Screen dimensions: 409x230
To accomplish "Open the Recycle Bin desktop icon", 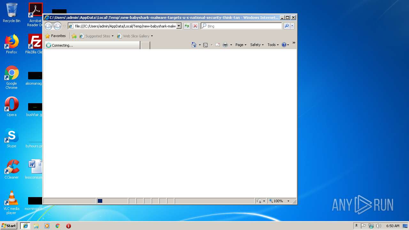I will pyautogui.click(x=12, y=13).
